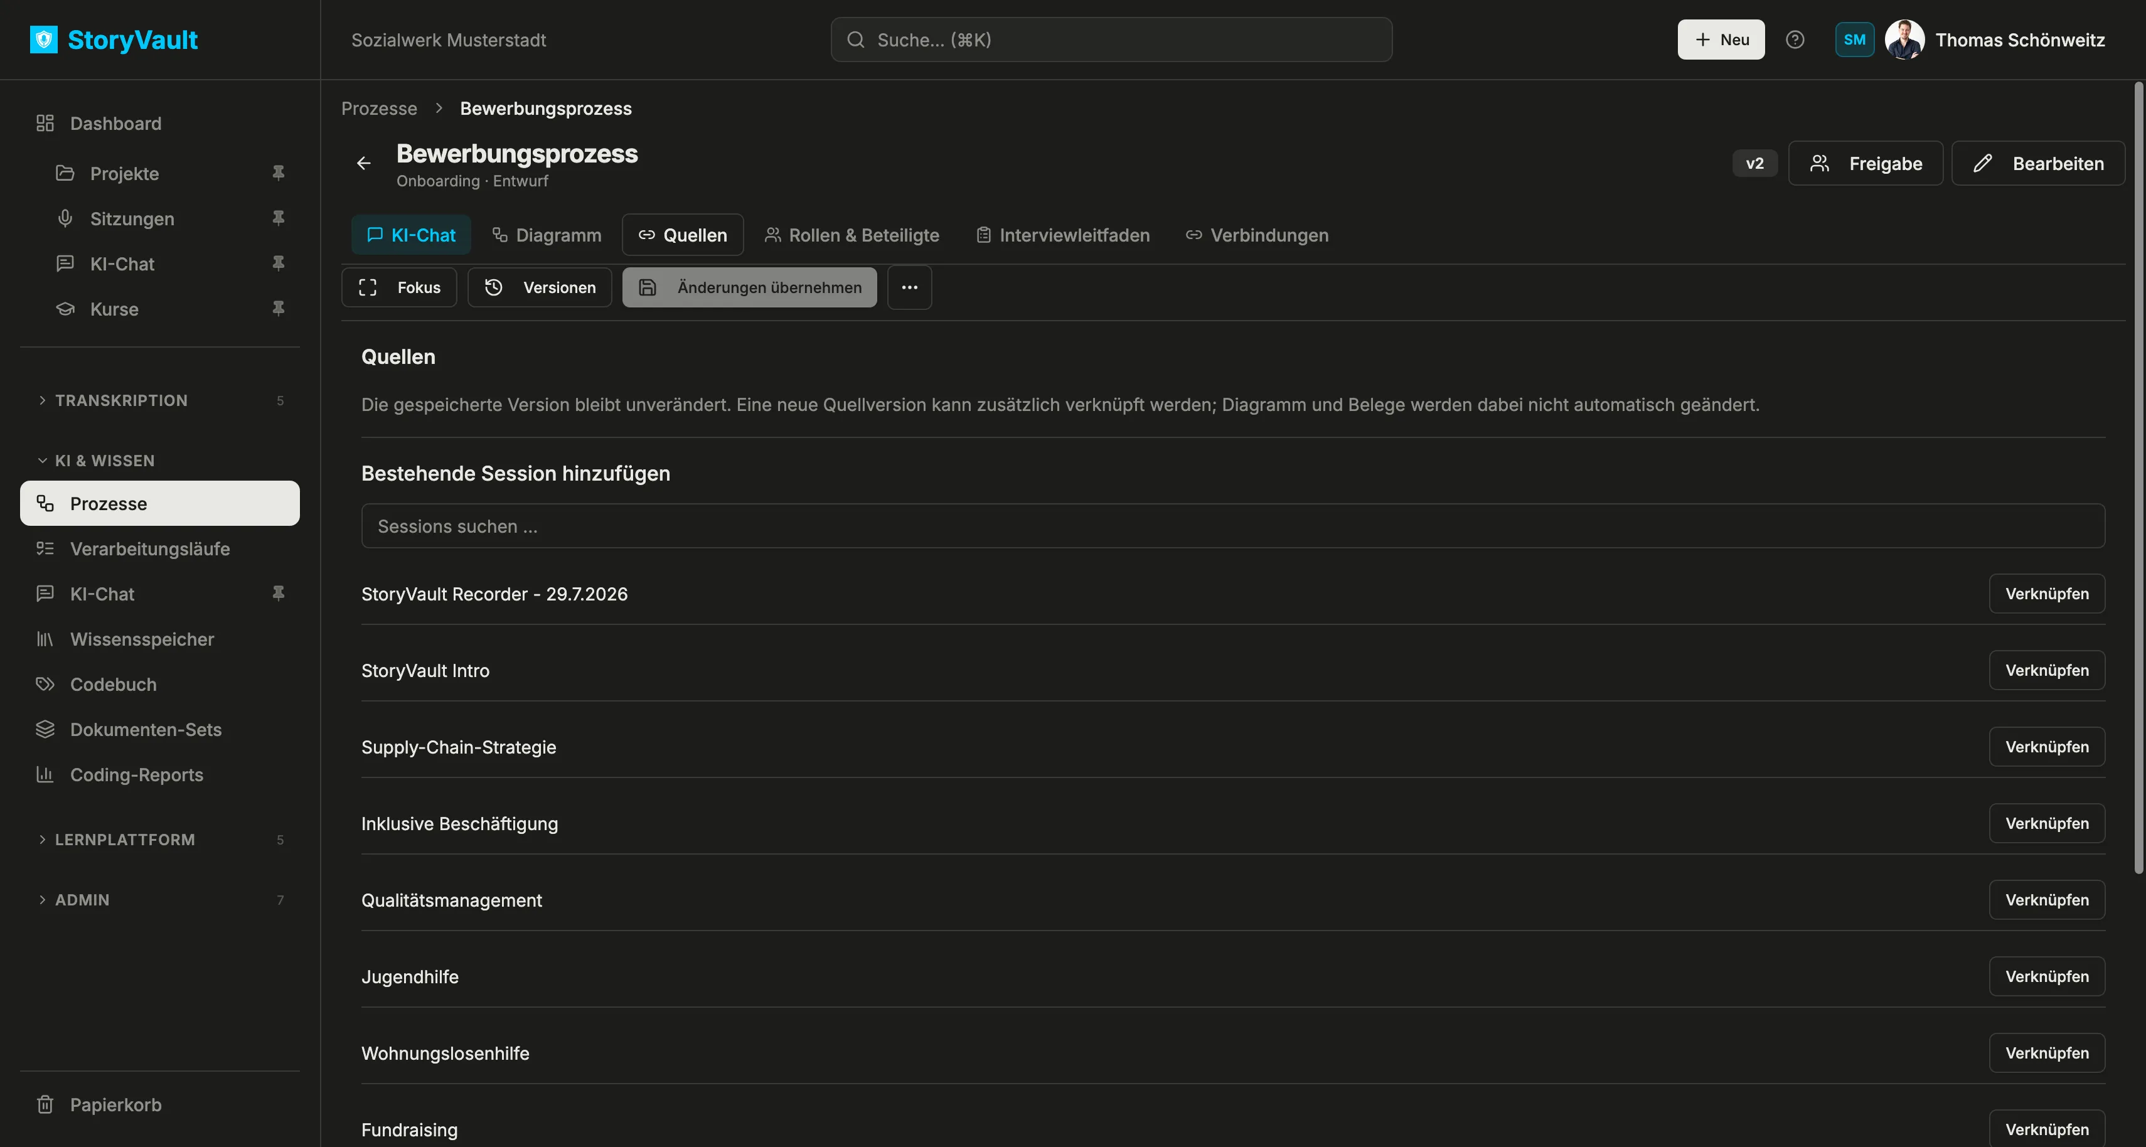2146x1147 pixels.
Task: Expand the TRANSKRIPTION section
Action: point(160,401)
